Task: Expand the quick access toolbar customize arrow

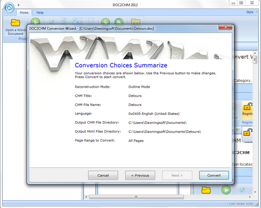Action: pyautogui.click(x=18, y=5)
